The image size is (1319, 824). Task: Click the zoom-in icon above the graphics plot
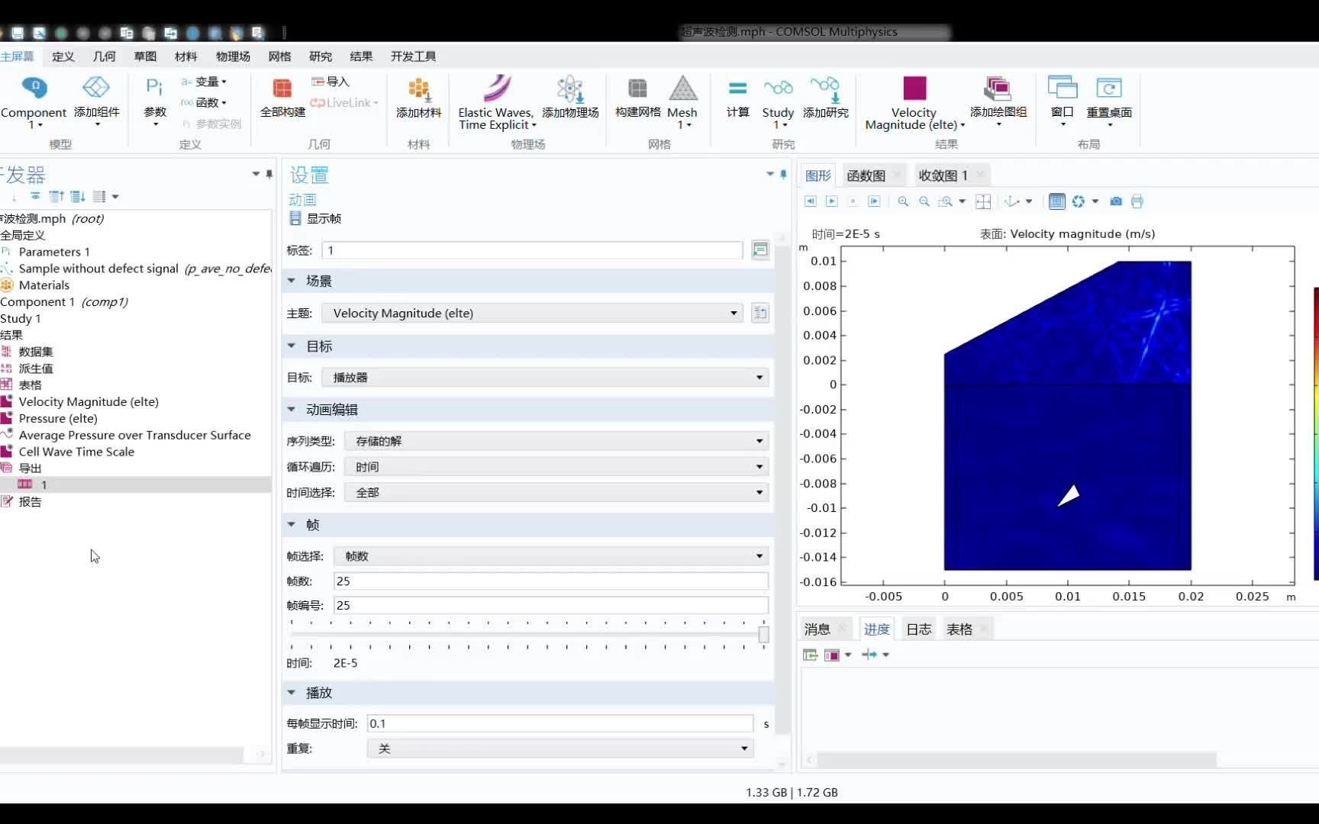(903, 201)
